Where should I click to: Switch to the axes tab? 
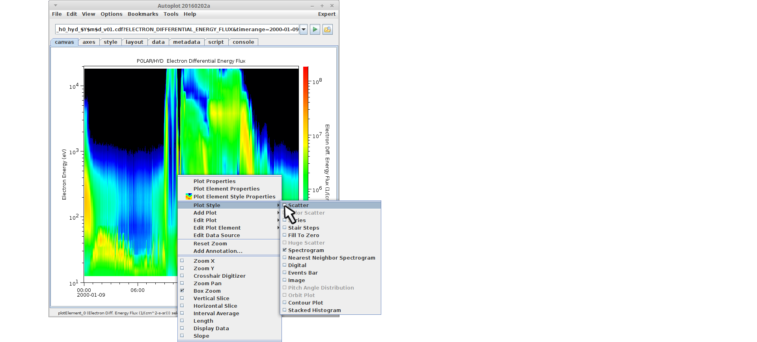click(x=89, y=42)
